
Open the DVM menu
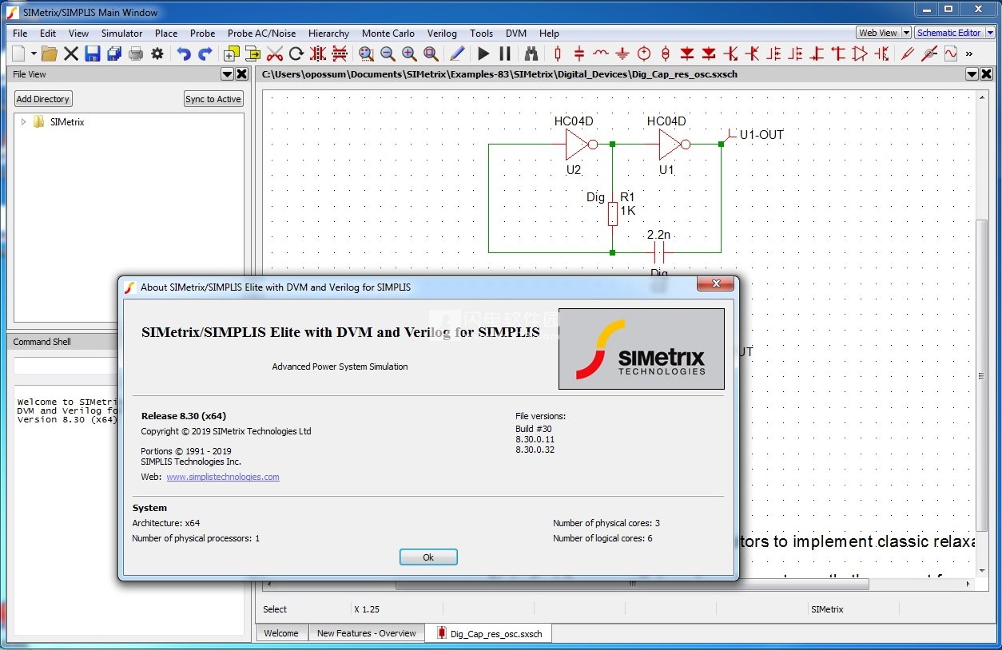(515, 34)
